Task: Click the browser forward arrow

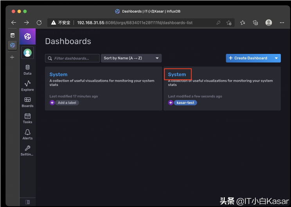Action: pyautogui.click(x=26, y=23)
